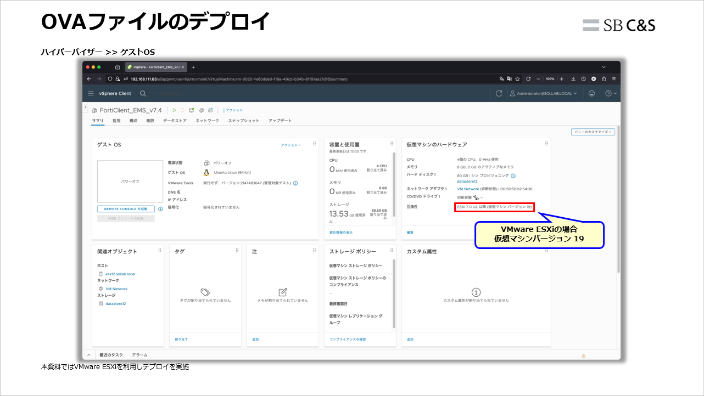Screen dimensions: 704x396
Task: Click the power off square icon
Action: click(183, 110)
